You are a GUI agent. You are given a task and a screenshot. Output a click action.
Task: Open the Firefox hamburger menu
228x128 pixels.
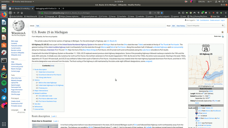(226, 13)
